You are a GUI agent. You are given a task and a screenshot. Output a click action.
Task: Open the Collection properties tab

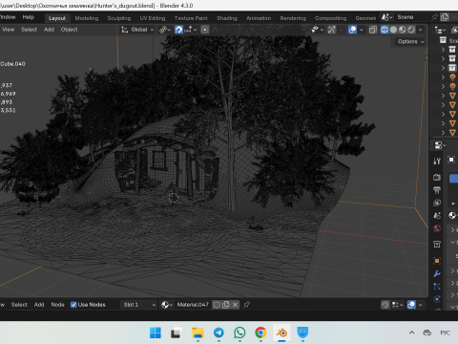437,245
